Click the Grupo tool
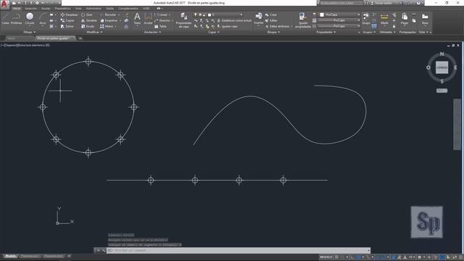This screenshot has height=261, width=464. tap(366, 18)
